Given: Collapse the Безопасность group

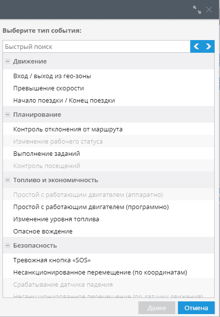Looking at the screenshot, I should [7, 246].
